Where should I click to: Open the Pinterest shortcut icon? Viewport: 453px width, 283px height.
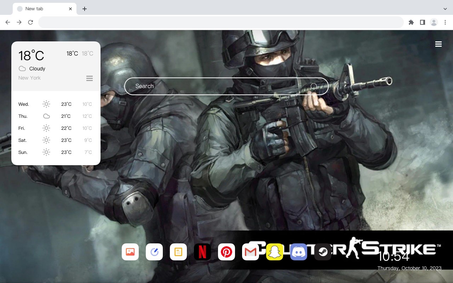(226, 252)
